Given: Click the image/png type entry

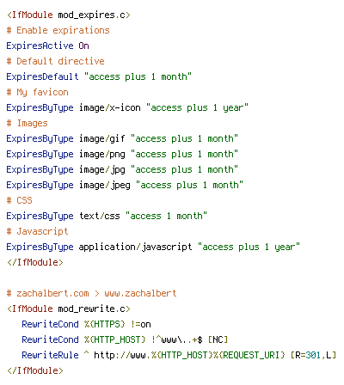Looking at the screenshot, I should click(102, 155).
